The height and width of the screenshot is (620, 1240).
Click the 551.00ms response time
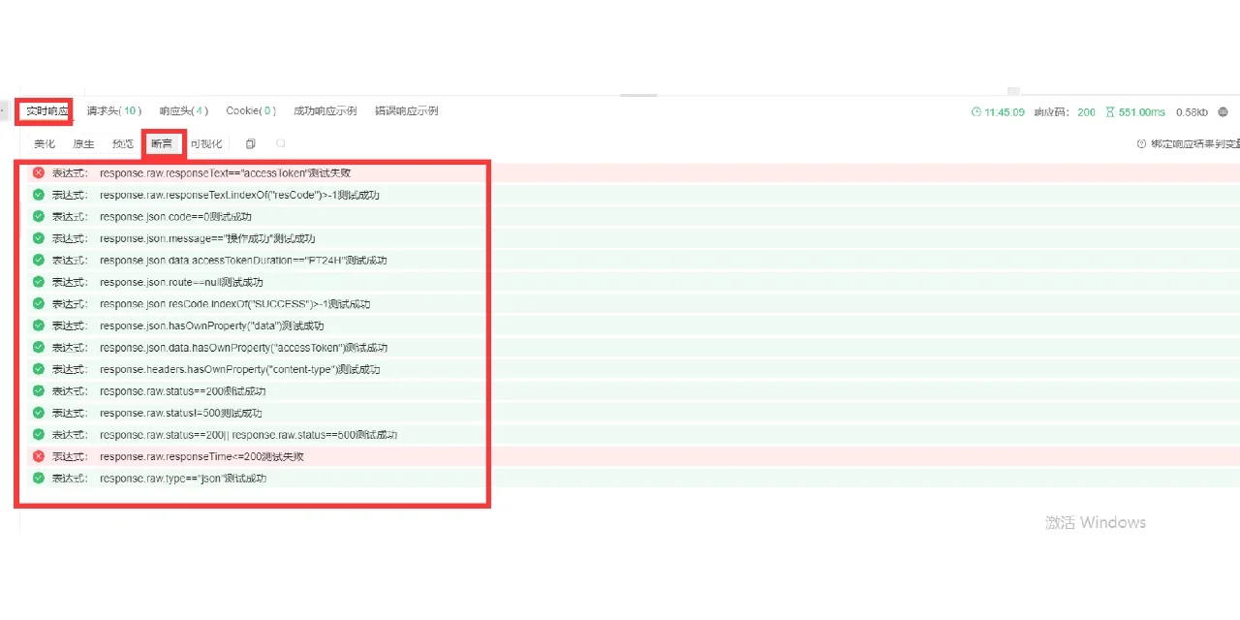click(1141, 112)
